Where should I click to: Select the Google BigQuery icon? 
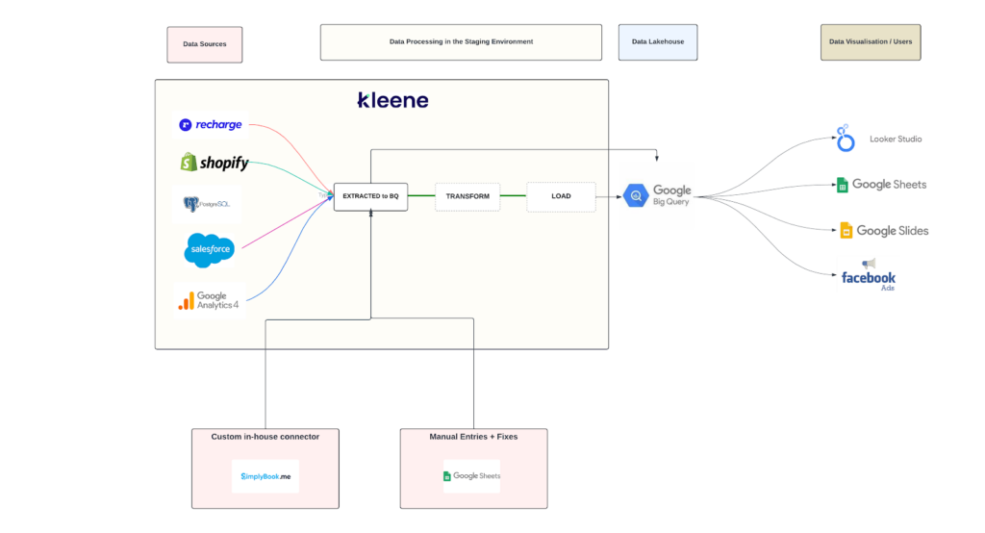636,196
